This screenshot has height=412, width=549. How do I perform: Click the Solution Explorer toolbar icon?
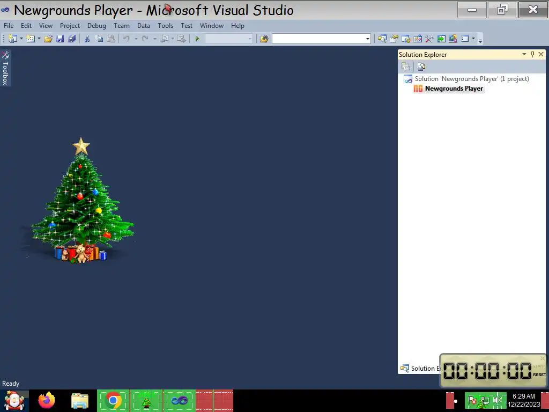click(382, 39)
